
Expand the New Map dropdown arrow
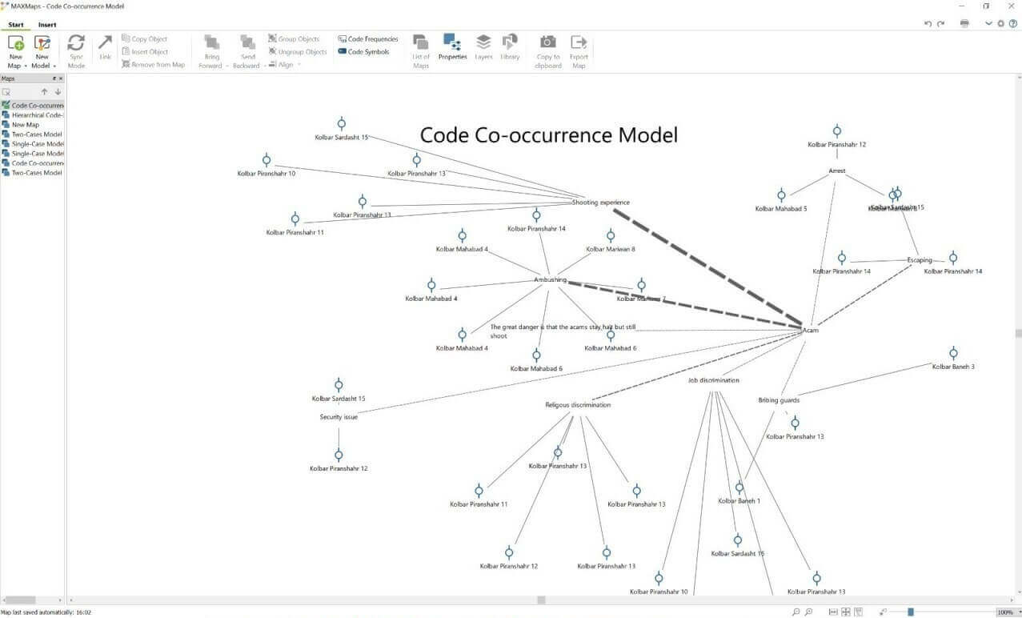tap(26, 66)
